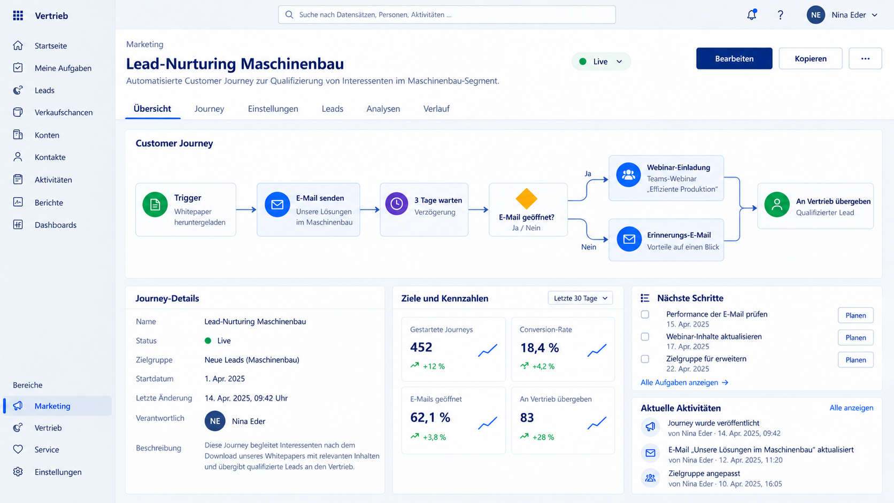Click the Konten sidebar icon
894x503 pixels.
click(x=18, y=135)
